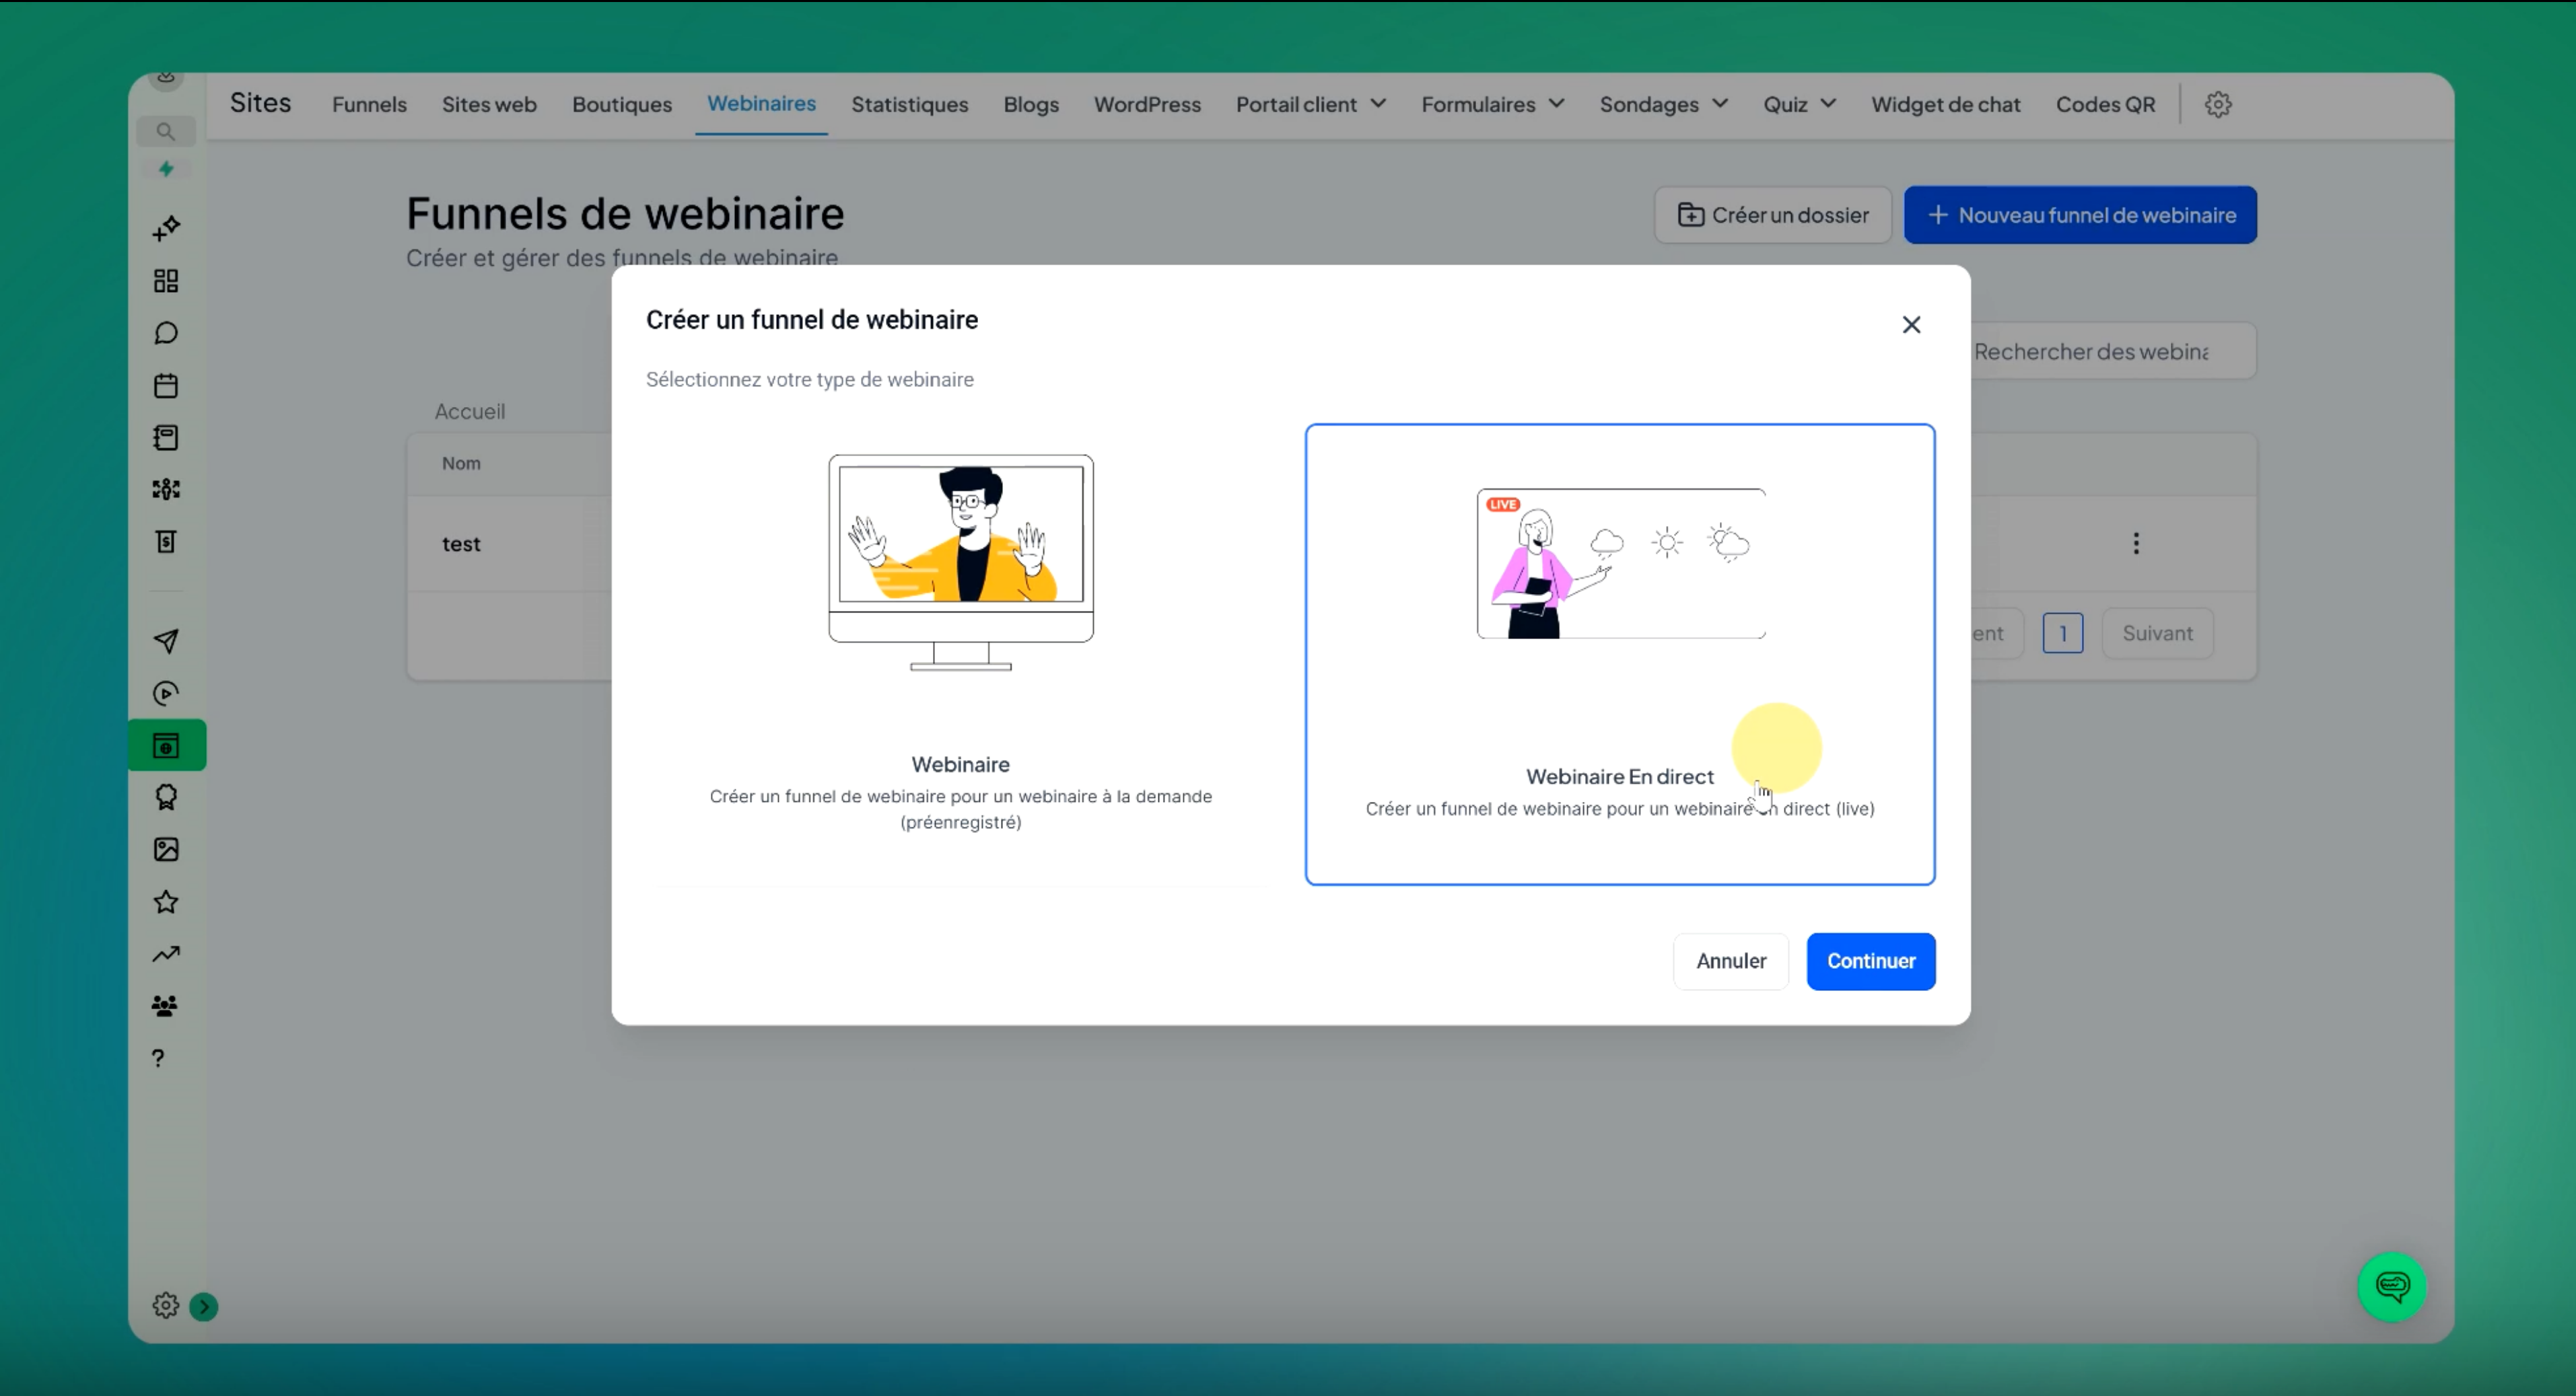Click the paper plane marketing icon

click(166, 640)
